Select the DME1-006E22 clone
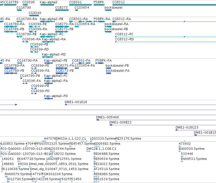This screenshot has width=216, height=183. pos(163,125)
